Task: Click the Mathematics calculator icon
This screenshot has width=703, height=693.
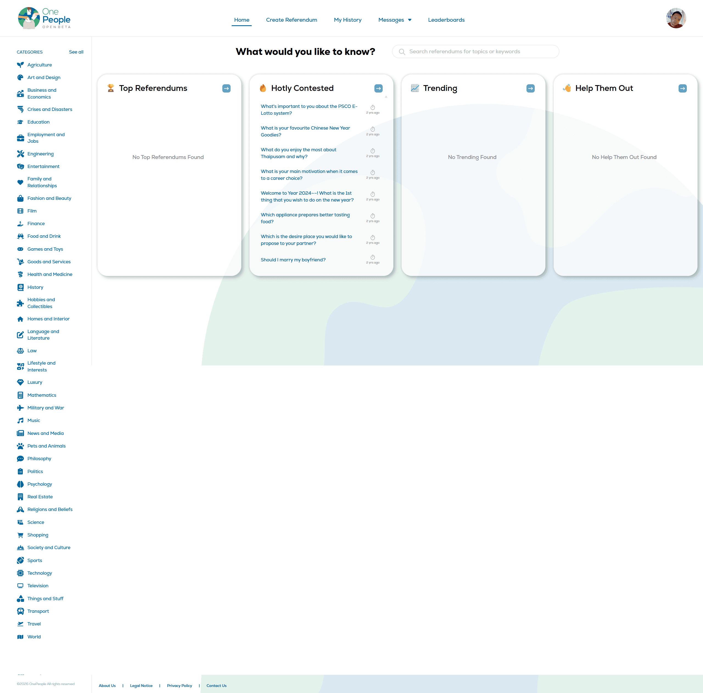Action: [20, 395]
